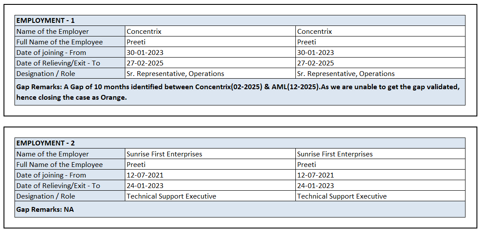The image size is (480, 232).
Task: Click Employment 2 'Full Name of the Employee' label
Action: [60, 164]
